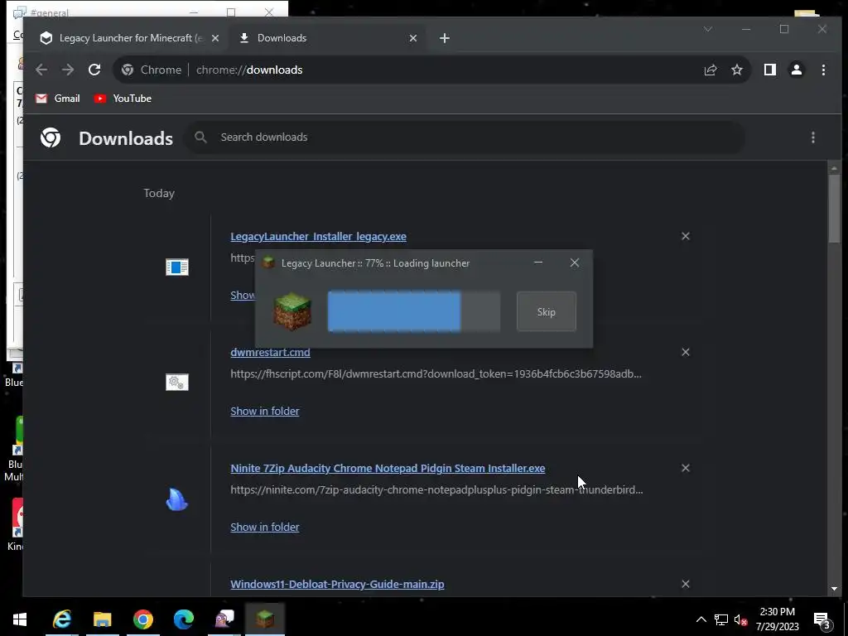Open the share page icon in address bar
848x636 pixels.
[x=710, y=70]
